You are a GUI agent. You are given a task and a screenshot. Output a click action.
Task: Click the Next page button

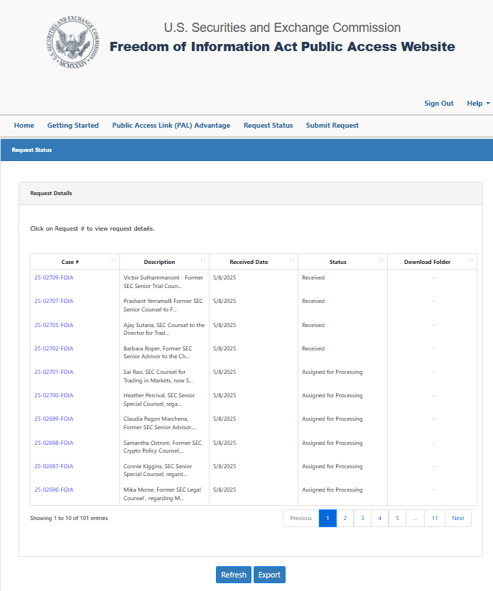pyautogui.click(x=458, y=518)
